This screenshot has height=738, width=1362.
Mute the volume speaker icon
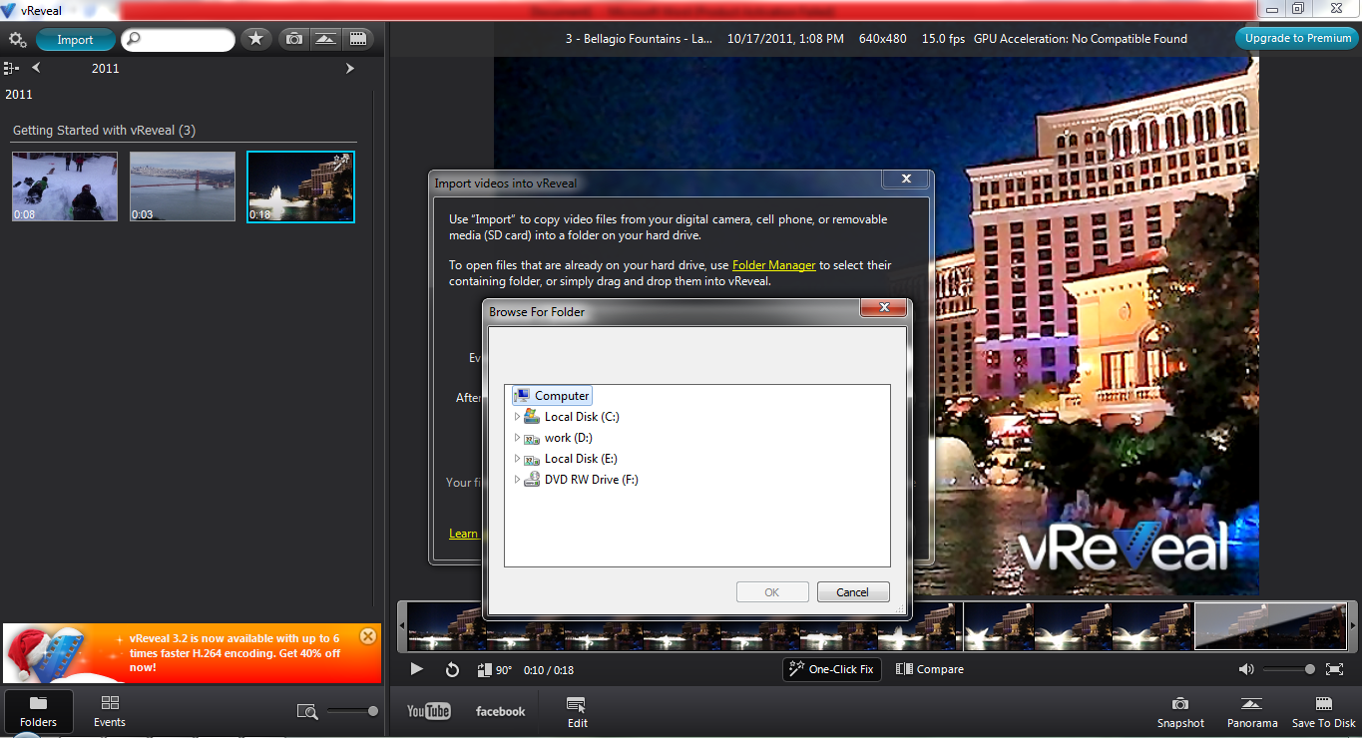(1246, 669)
